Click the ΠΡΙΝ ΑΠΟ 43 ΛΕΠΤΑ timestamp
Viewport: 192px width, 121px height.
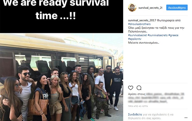click(x=138, y=106)
